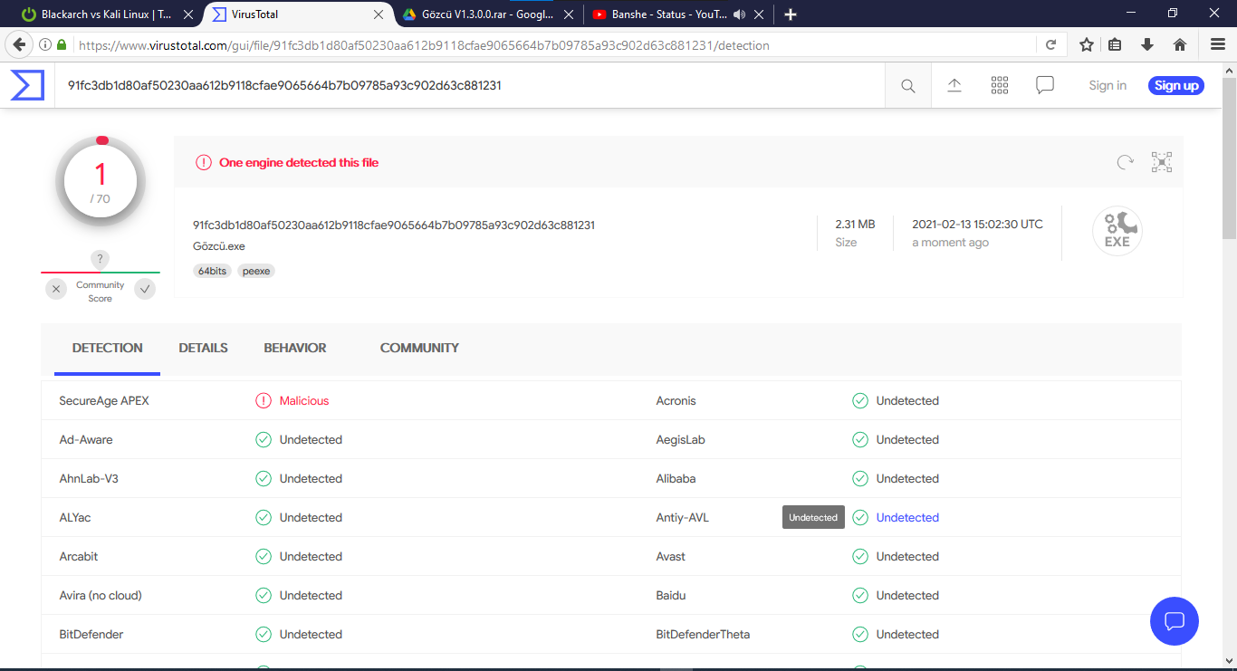The width and height of the screenshot is (1237, 671).
Task: Click the green padlock security icon
Action: 62,44
